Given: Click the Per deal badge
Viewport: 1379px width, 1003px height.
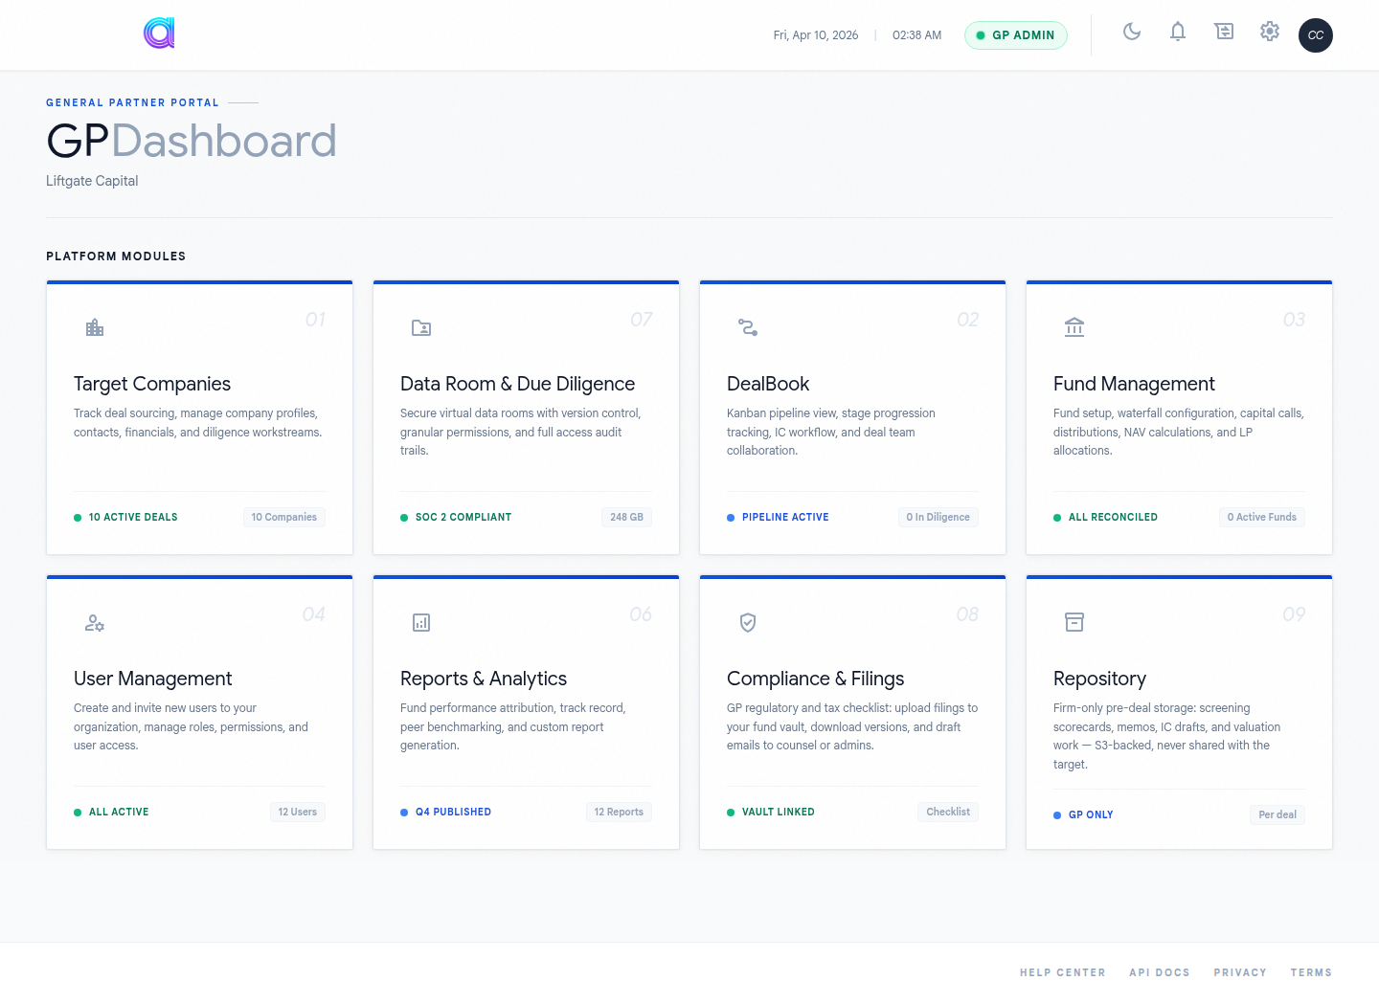Looking at the screenshot, I should tap(1277, 814).
